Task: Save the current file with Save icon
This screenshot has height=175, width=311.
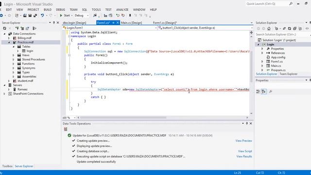Action: pos(30,16)
